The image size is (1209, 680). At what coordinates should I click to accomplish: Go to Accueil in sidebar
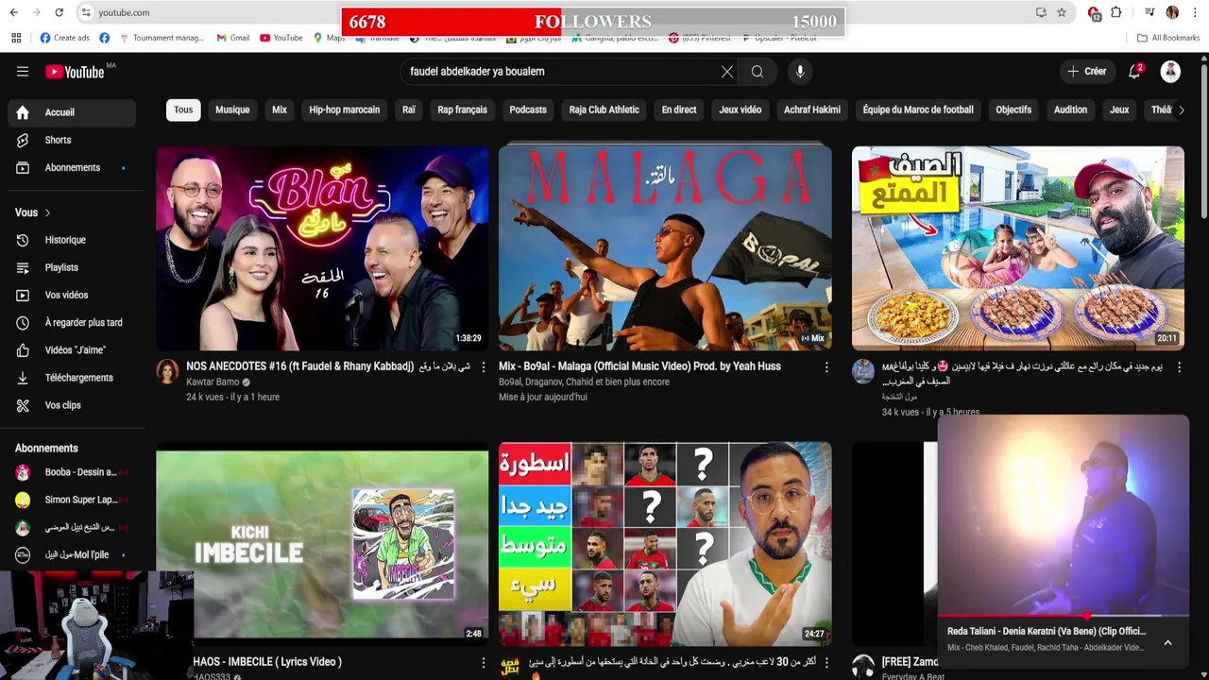72,112
